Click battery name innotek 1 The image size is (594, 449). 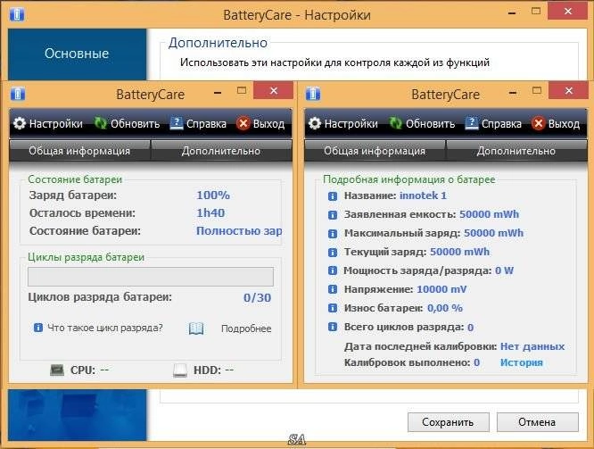click(423, 195)
